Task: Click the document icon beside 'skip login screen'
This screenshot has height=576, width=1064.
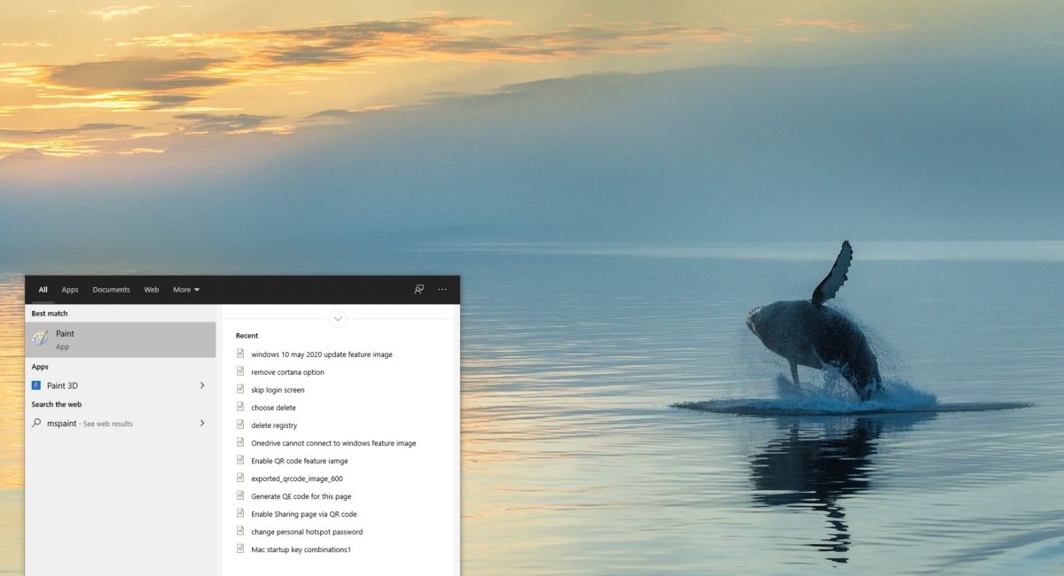Action: 240,389
